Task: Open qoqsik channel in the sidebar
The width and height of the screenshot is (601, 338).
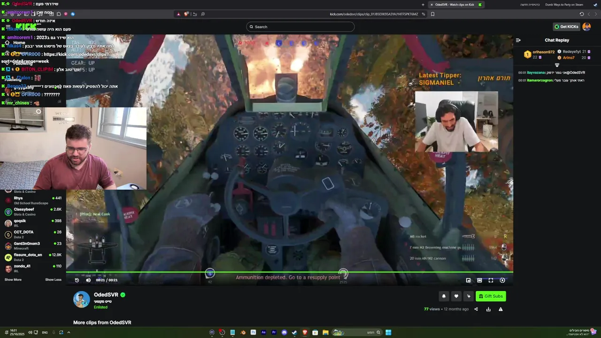Action: (33, 223)
